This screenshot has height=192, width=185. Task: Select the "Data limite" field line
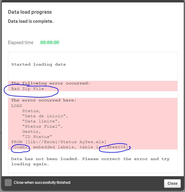[x=42, y=121]
